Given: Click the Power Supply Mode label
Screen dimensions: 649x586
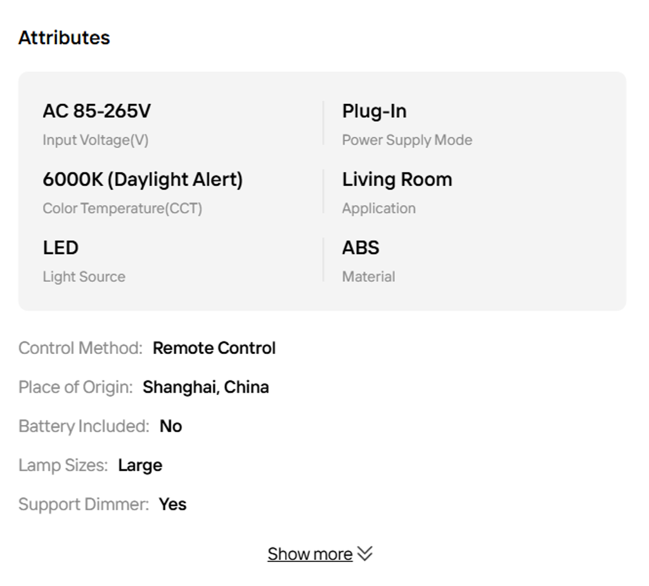Looking at the screenshot, I should pos(407,140).
